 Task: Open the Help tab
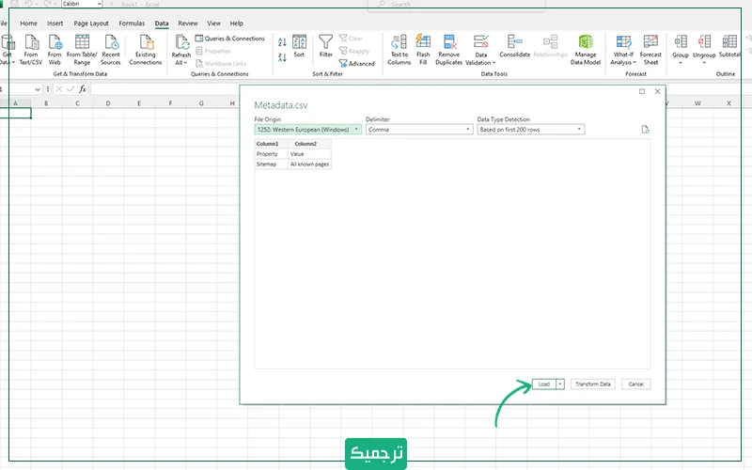[237, 23]
